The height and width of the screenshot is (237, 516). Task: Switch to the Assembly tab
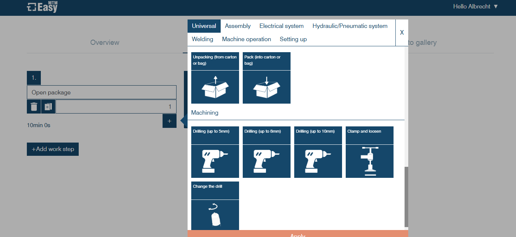[238, 26]
